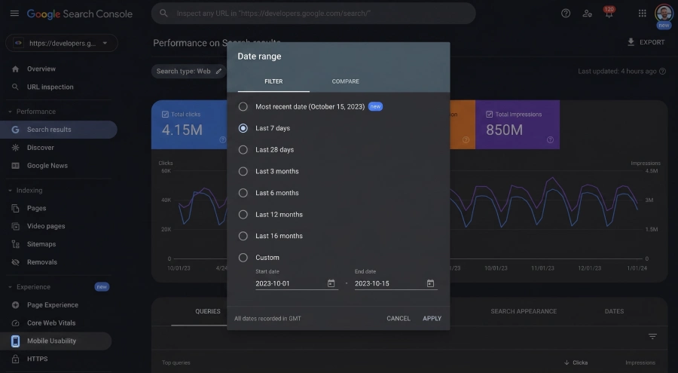Click Cancel in Date range dialog

point(399,319)
